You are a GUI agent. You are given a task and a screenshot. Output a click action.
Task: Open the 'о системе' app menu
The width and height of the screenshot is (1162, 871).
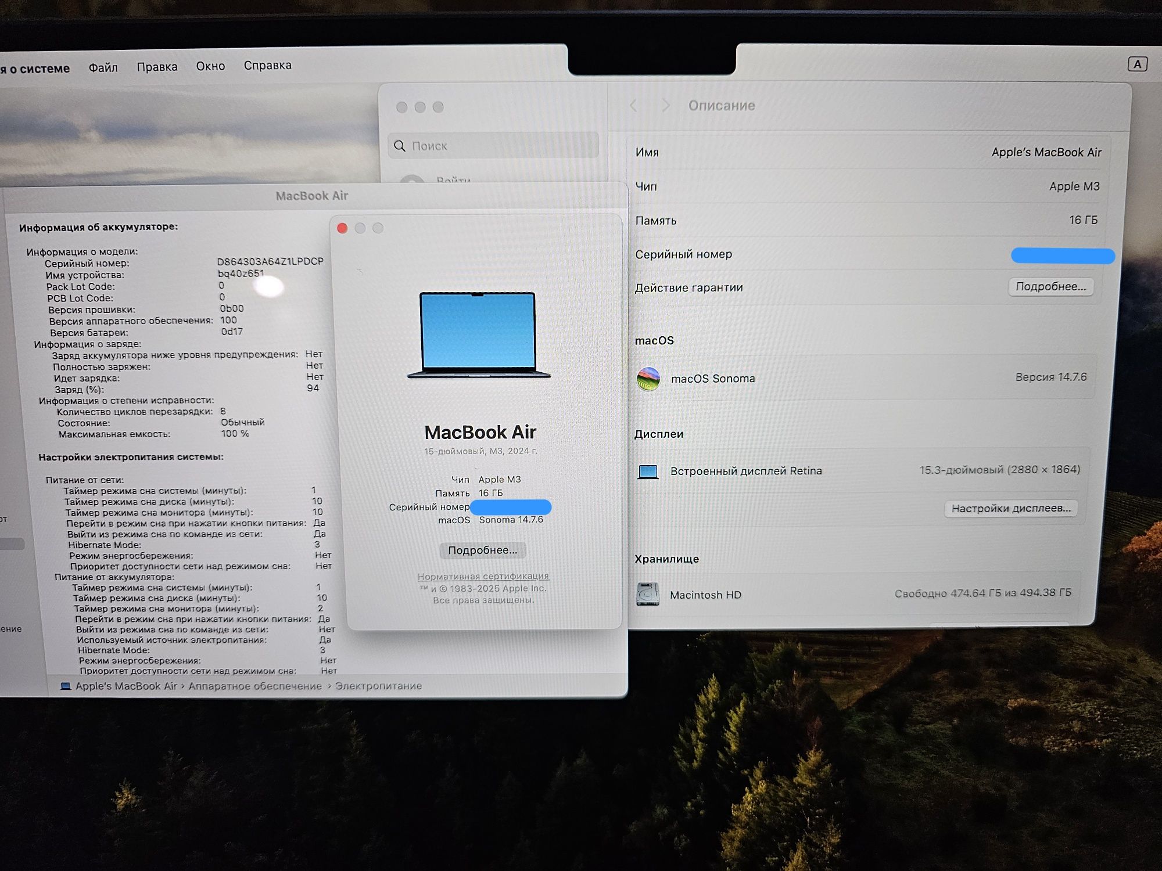click(35, 69)
